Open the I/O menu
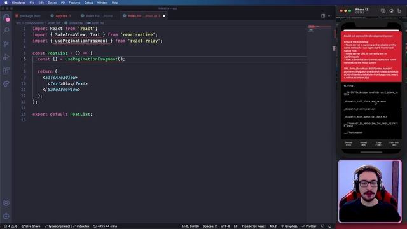 click(63, 3)
